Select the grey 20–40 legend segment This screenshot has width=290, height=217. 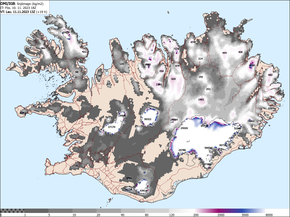109,211
